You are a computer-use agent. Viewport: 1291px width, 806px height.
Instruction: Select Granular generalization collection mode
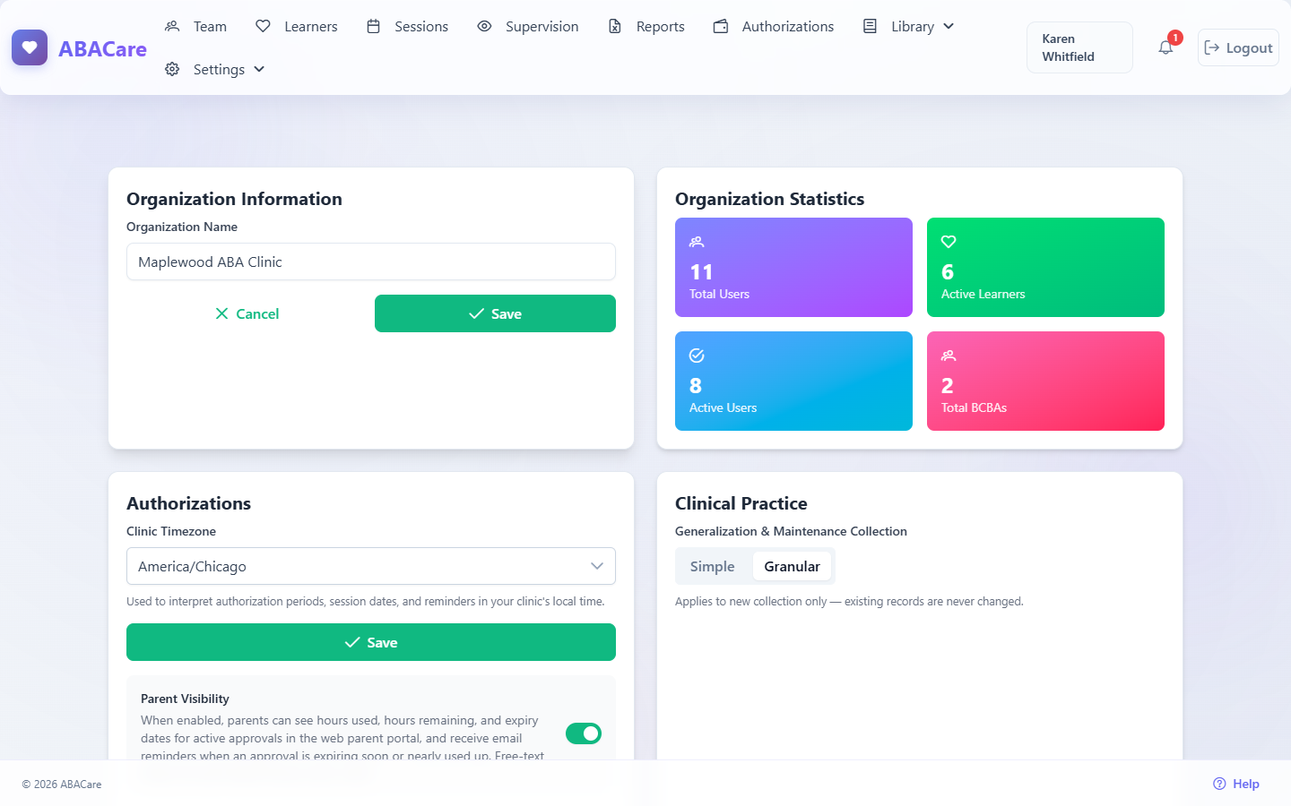793,566
